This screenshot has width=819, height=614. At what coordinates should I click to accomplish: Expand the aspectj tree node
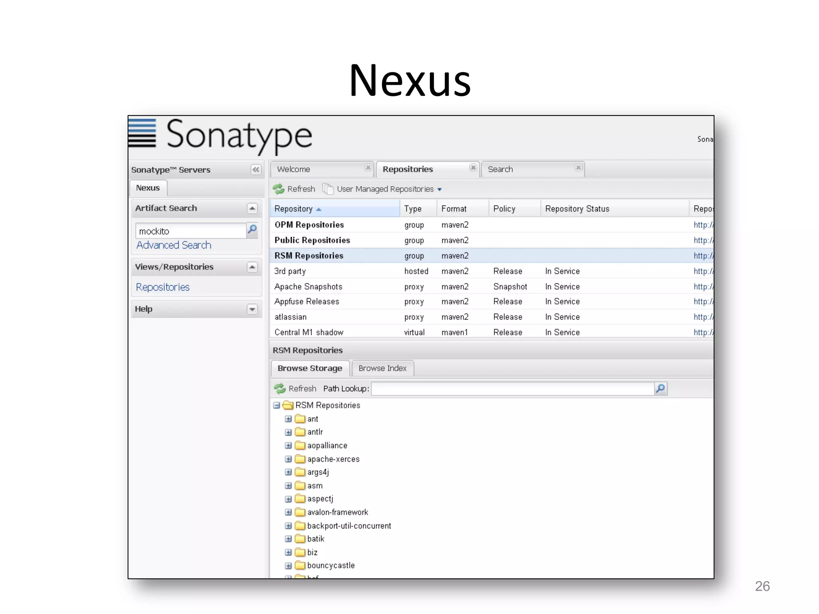click(288, 499)
